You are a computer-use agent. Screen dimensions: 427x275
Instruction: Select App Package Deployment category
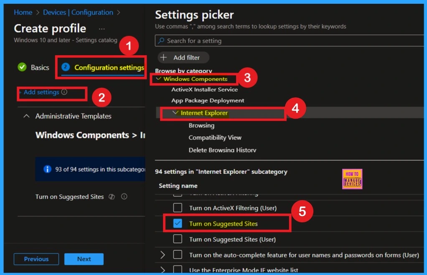(208, 100)
